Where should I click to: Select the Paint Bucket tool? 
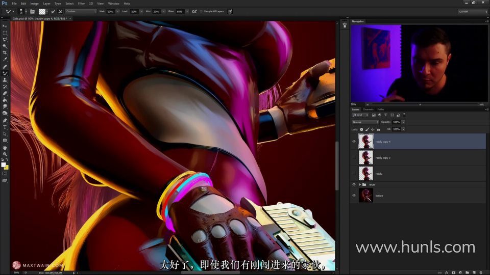(5, 100)
